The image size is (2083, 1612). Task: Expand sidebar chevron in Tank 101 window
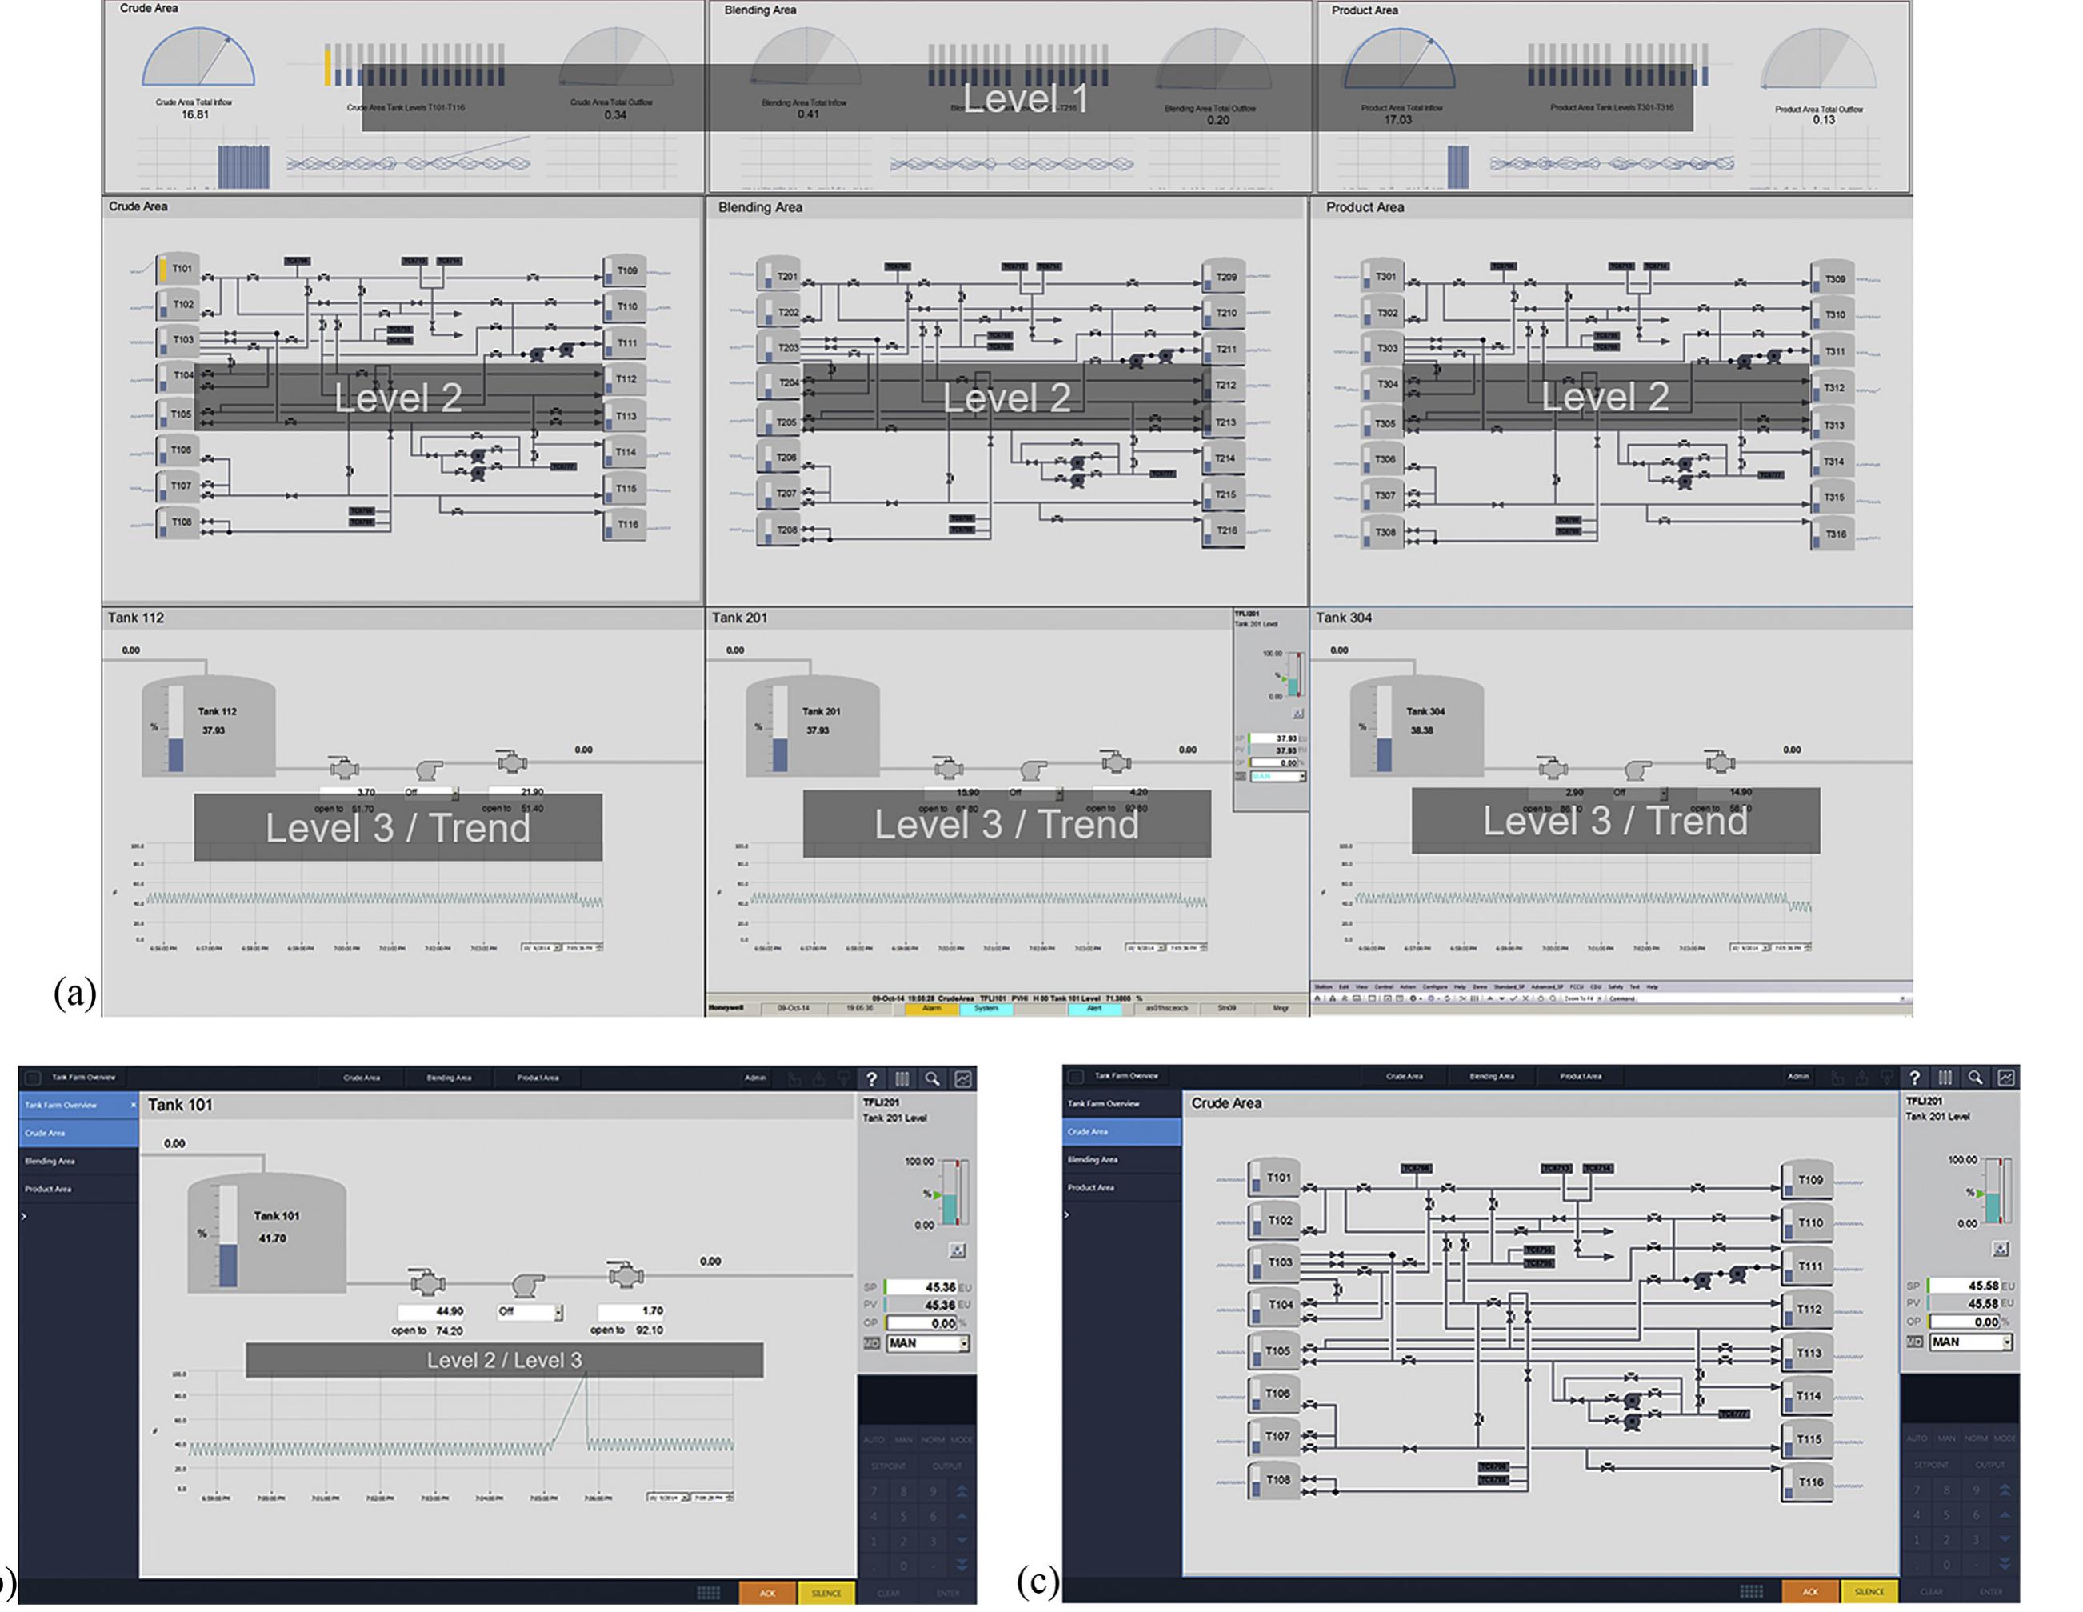24,1216
